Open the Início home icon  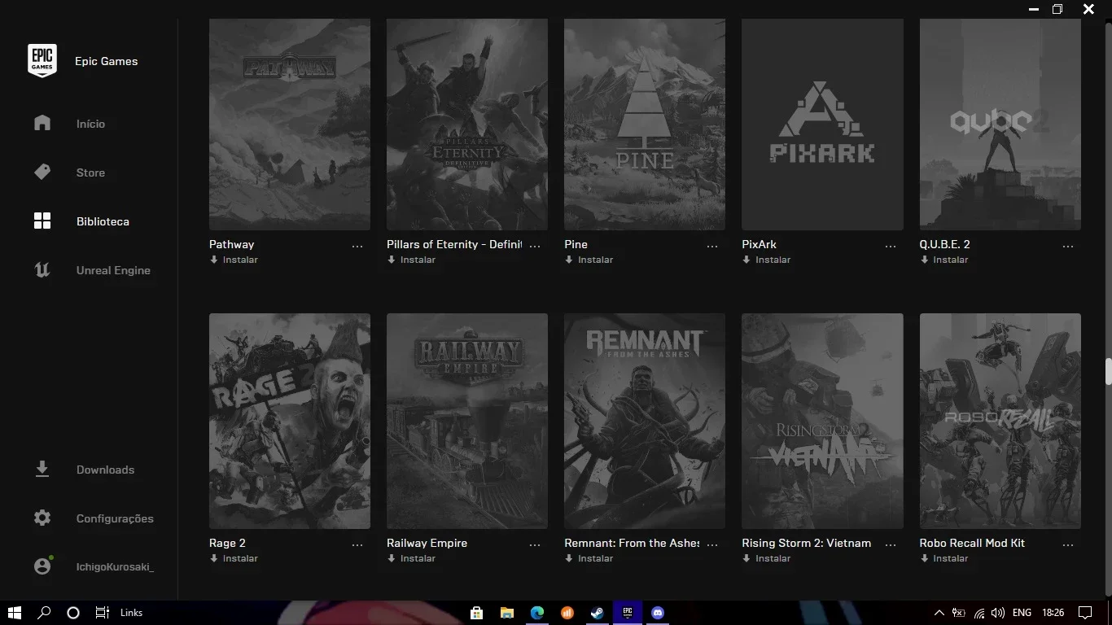click(42, 123)
